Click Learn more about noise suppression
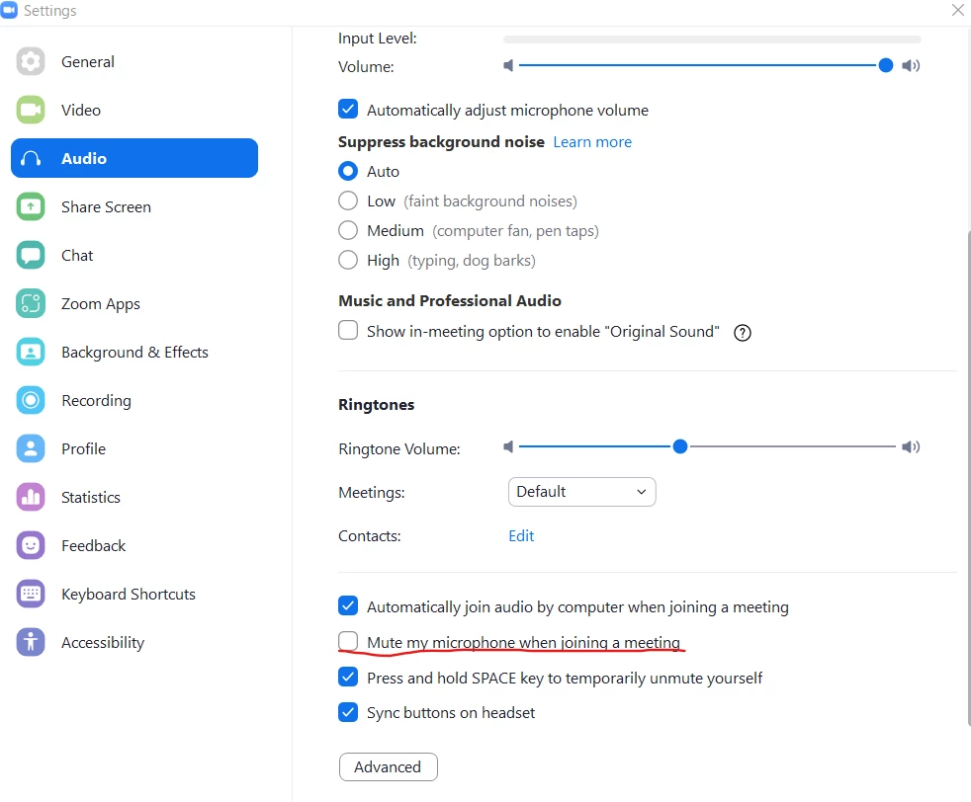Viewport: 971px width, 802px height. [592, 142]
